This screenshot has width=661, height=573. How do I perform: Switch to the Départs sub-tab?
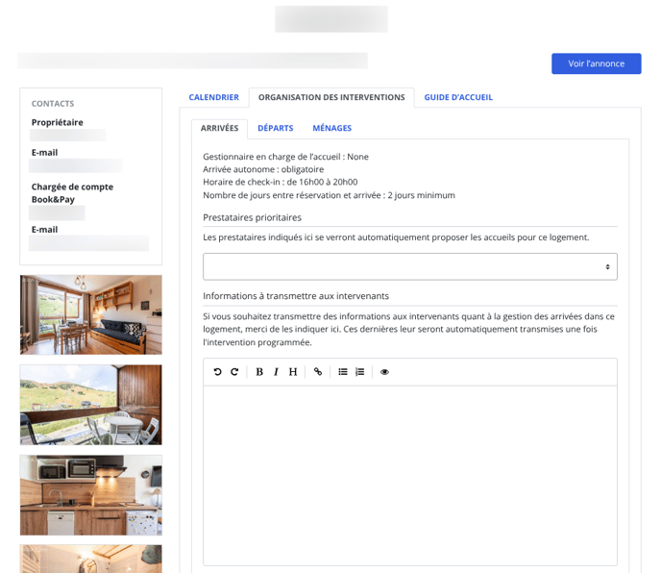(275, 128)
